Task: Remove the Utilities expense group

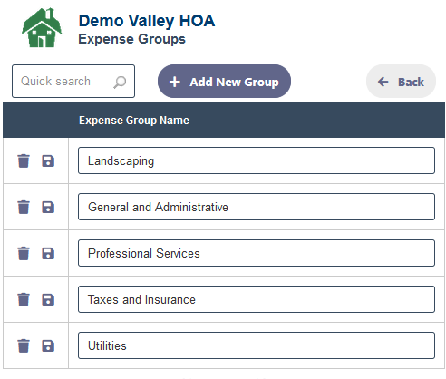Action: [24, 345]
